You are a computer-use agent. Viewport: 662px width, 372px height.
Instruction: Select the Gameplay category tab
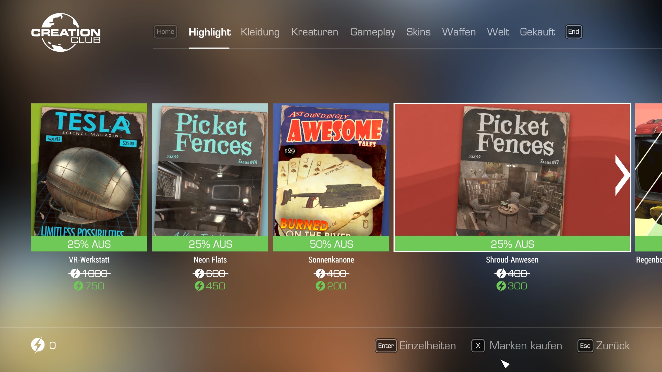tap(372, 32)
